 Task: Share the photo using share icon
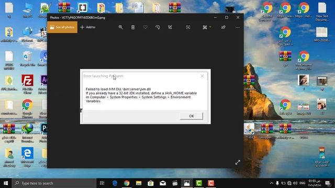coord(224,27)
